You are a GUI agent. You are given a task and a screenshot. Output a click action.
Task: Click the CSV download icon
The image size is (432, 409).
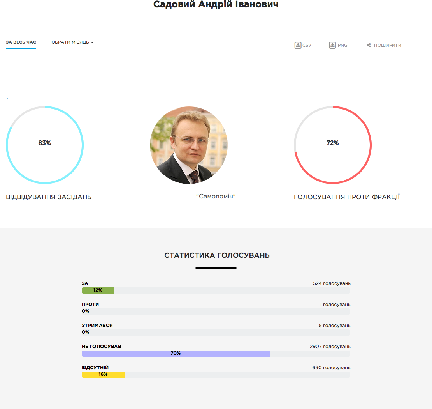(298, 45)
